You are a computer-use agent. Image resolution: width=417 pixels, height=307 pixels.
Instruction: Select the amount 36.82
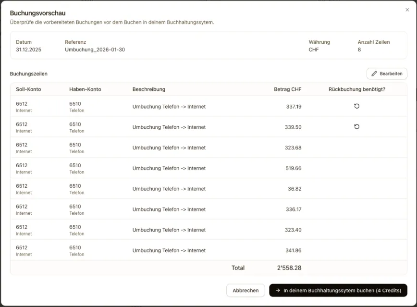click(294, 189)
